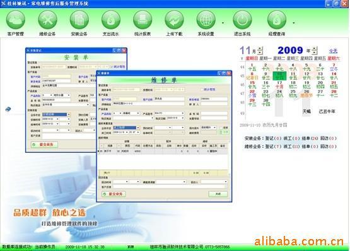Expand the 回访人 dropdown at bottom of 维修单
This screenshot has width=350, height=251.
point(226,182)
